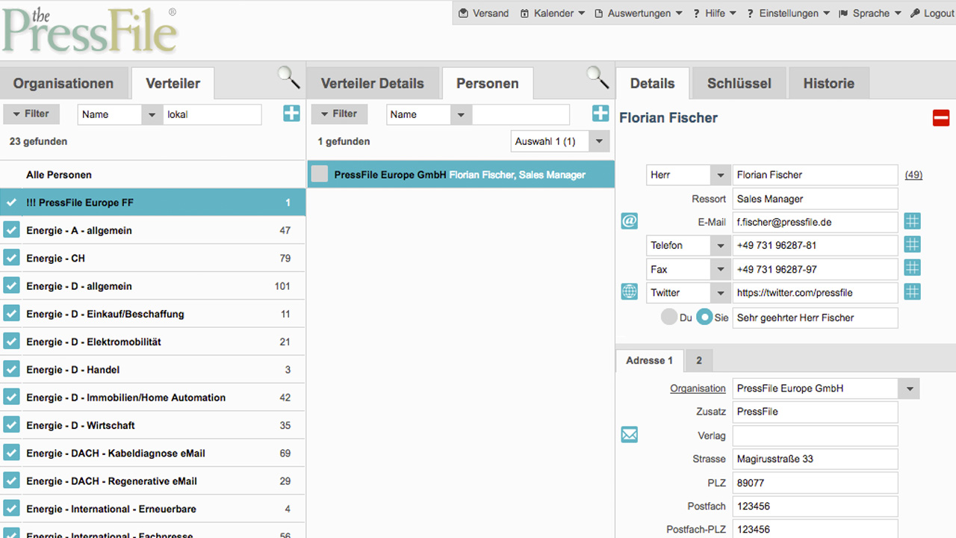The height and width of the screenshot is (538, 956).
Task: Switch to the Organisationen tab
Action: (x=63, y=83)
